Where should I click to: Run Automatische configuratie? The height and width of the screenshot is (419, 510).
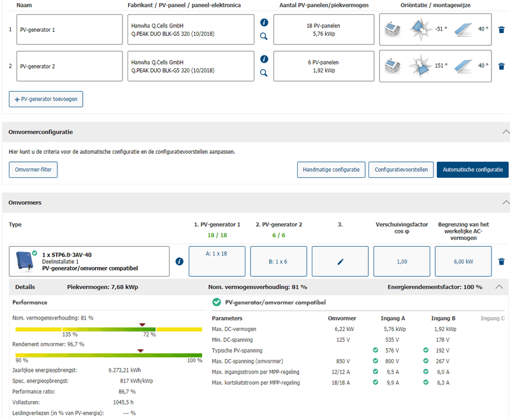click(472, 170)
